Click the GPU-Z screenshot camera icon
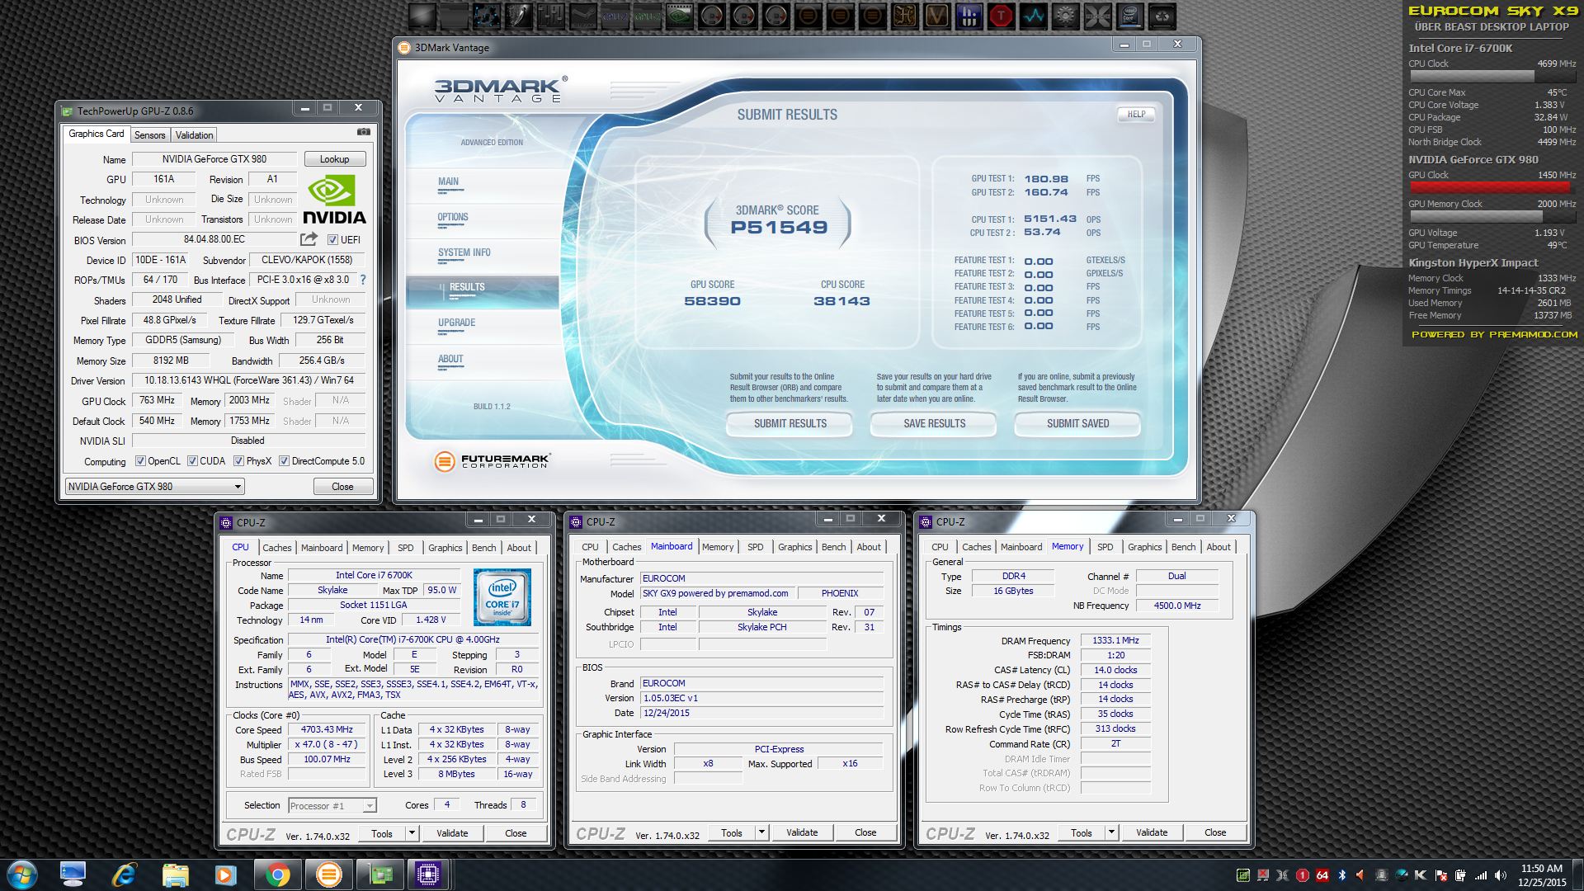 point(363,132)
